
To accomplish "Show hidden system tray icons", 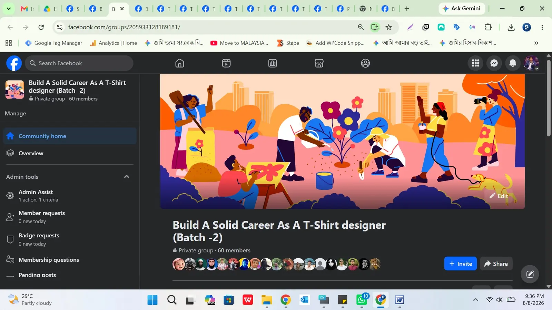I will [x=476, y=300].
